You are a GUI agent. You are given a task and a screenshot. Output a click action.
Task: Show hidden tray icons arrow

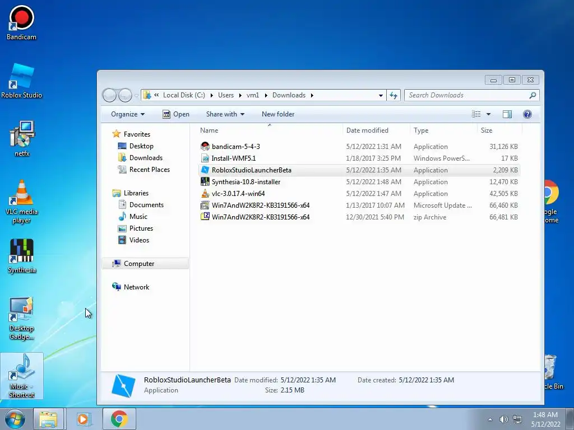click(490, 419)
